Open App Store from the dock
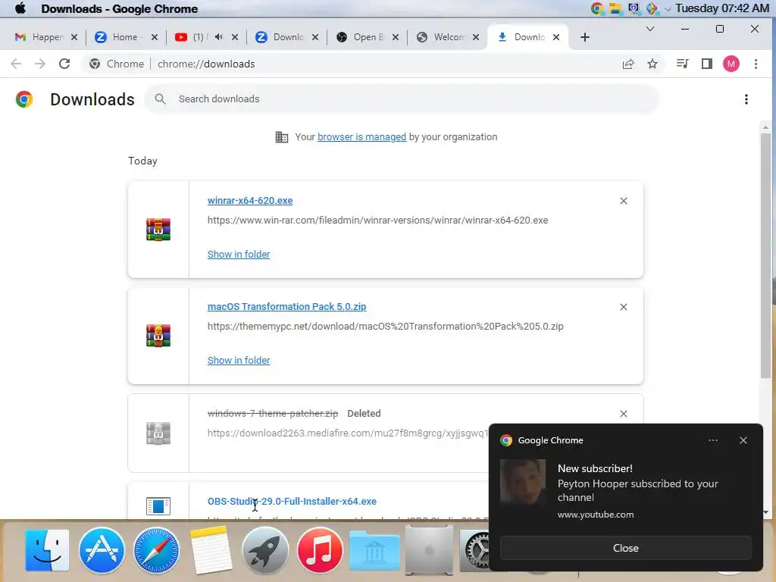The image size is (776, 582). 102,550
